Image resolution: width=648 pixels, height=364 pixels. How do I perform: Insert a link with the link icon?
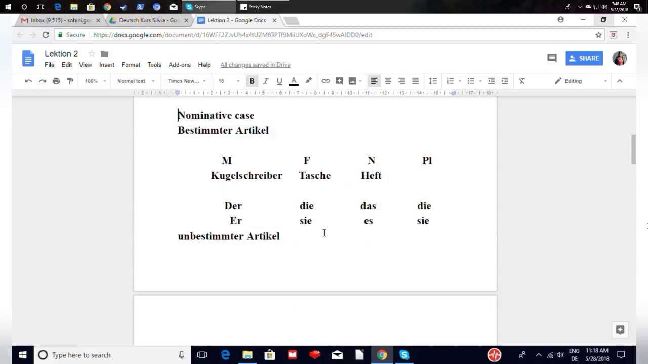pos(326,81)
